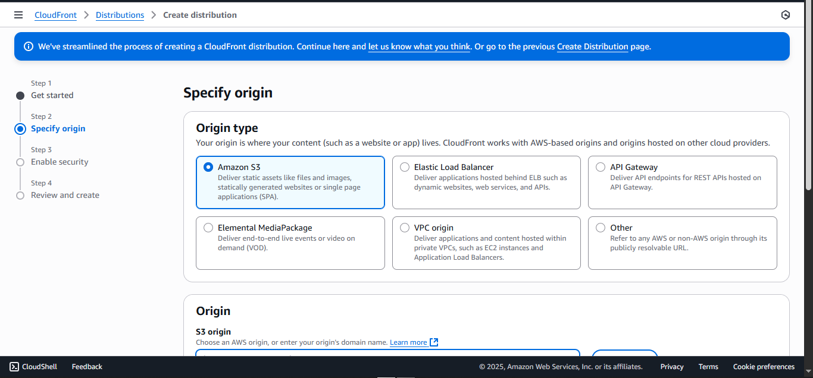Open the Distributions breadcrumb
The image size is (813, 378).
[x=120, y=15]
